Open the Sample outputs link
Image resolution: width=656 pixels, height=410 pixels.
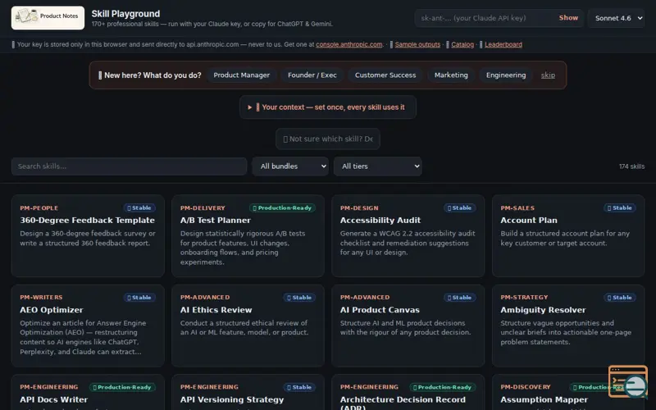click(x=417, y=44)
